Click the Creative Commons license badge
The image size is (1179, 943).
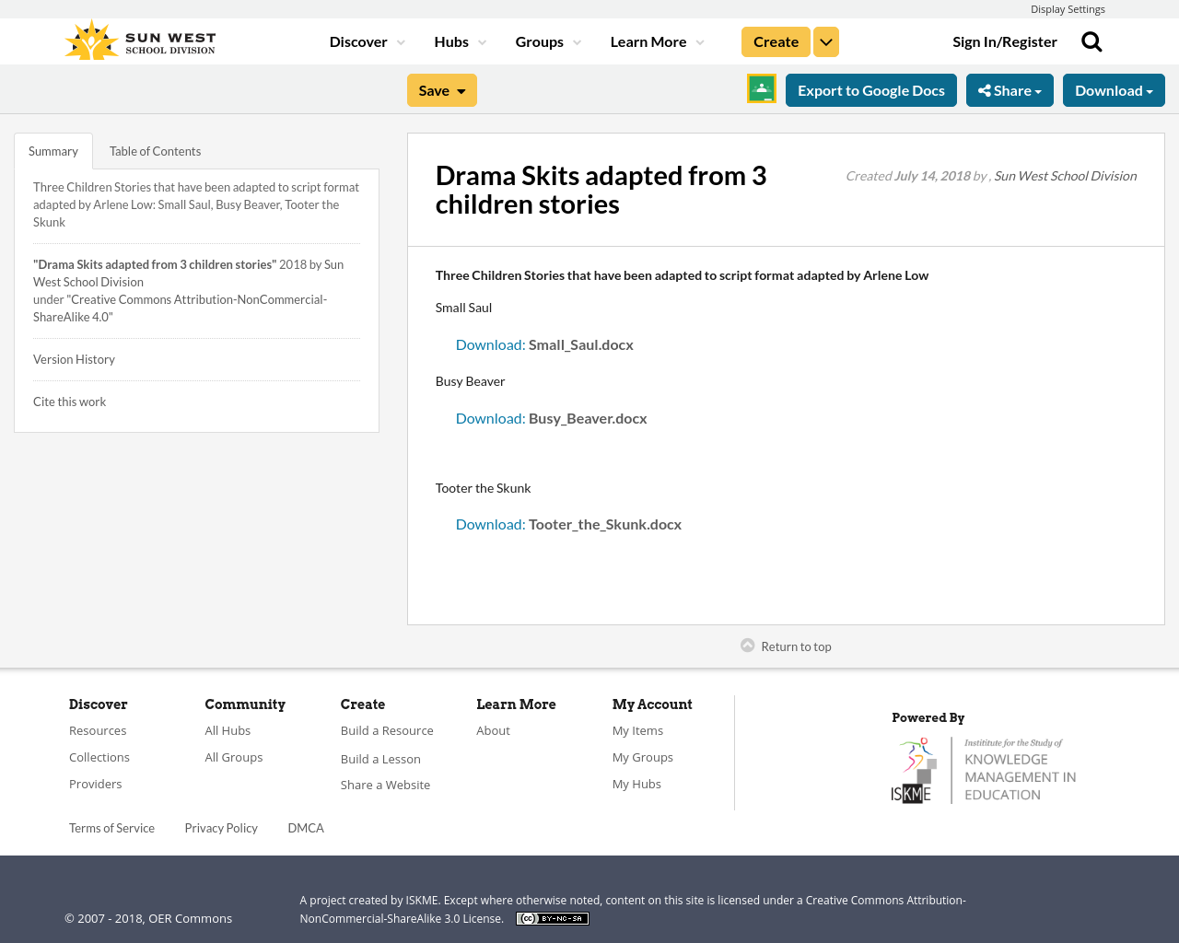click(552, 917)
